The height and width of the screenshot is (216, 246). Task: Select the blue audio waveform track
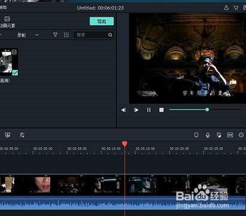123,202
